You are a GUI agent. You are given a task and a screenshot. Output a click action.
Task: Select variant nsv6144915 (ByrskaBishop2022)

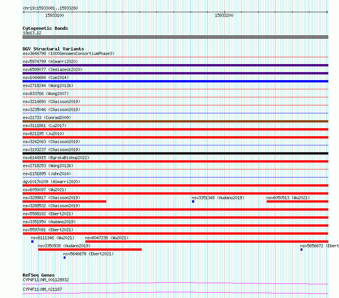point(56,158)
